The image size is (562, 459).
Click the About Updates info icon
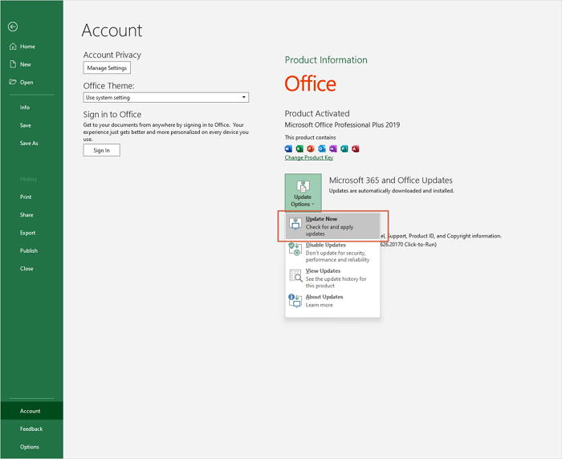[295, 301]
